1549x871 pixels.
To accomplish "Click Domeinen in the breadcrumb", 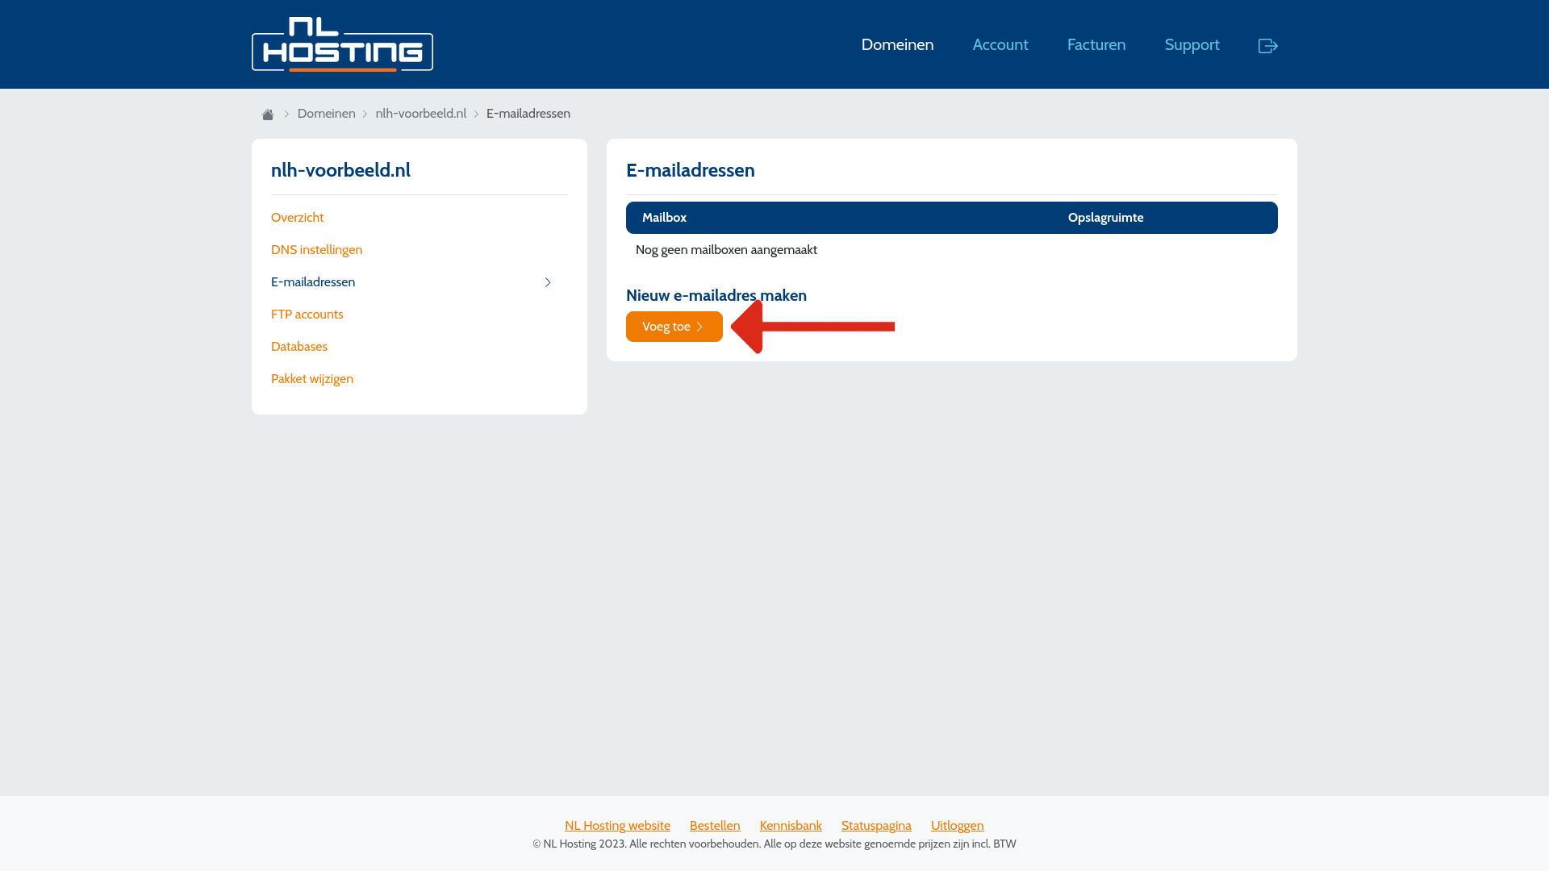I will click(x=326, y=114).
